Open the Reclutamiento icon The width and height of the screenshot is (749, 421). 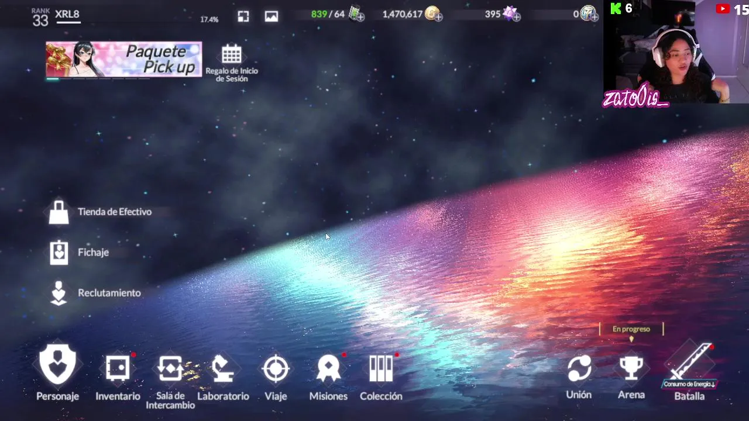point(59,293)
